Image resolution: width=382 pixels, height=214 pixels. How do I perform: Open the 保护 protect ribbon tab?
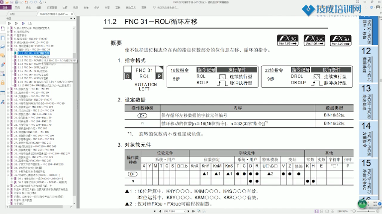96,7
